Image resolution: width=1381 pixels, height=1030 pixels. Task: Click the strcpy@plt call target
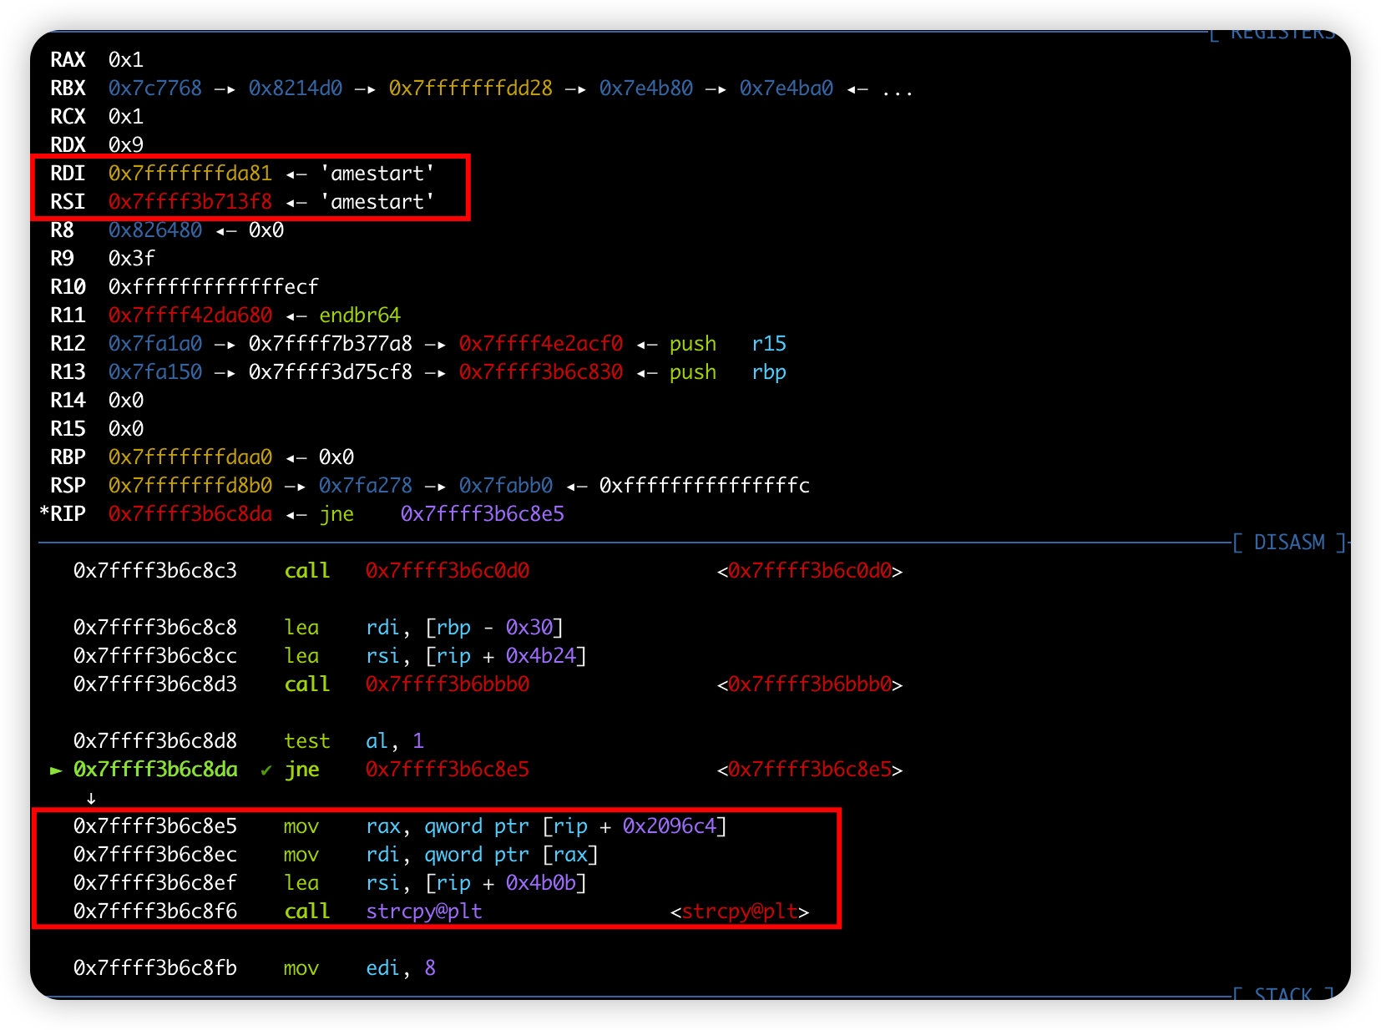[x=424, y=911]
